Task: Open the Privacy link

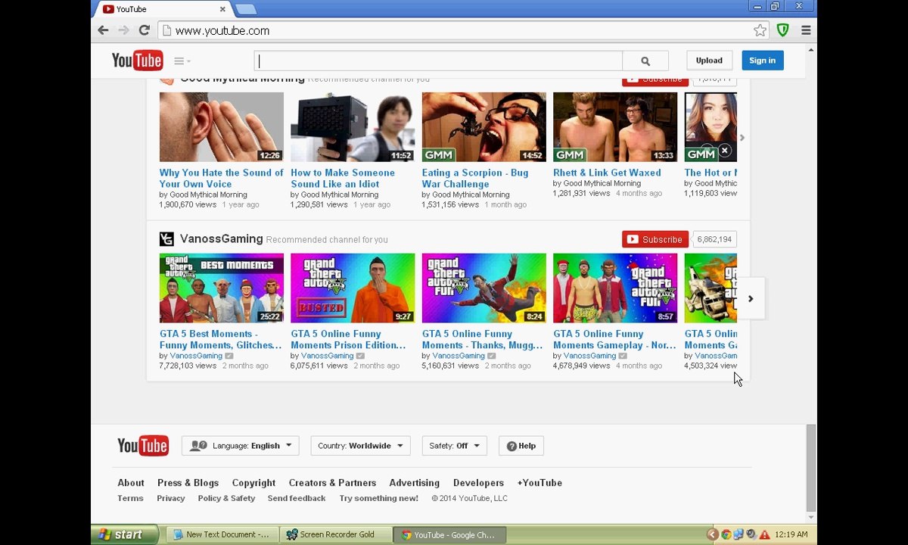Action: point(171,498)
